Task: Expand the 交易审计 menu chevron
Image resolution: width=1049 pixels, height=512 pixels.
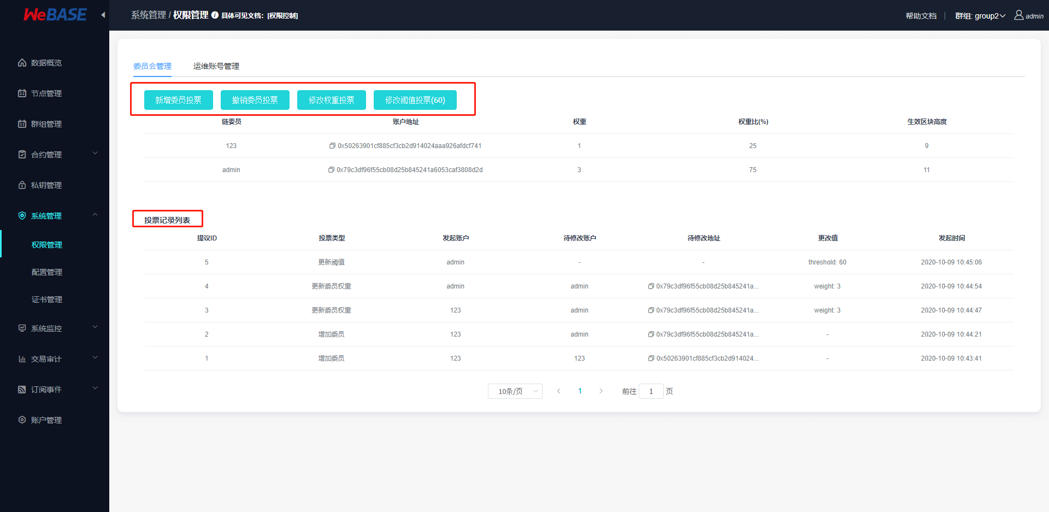Action: coord(95,358)
